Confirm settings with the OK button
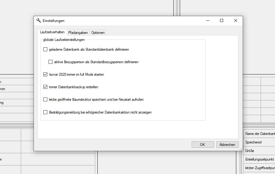The height and width of the screenshot is (174, 275). 202,145
